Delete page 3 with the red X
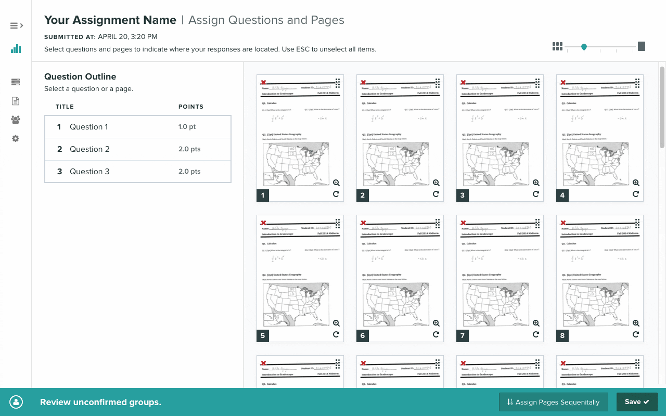The image size is (666, 416). click(x=463, y=82)
